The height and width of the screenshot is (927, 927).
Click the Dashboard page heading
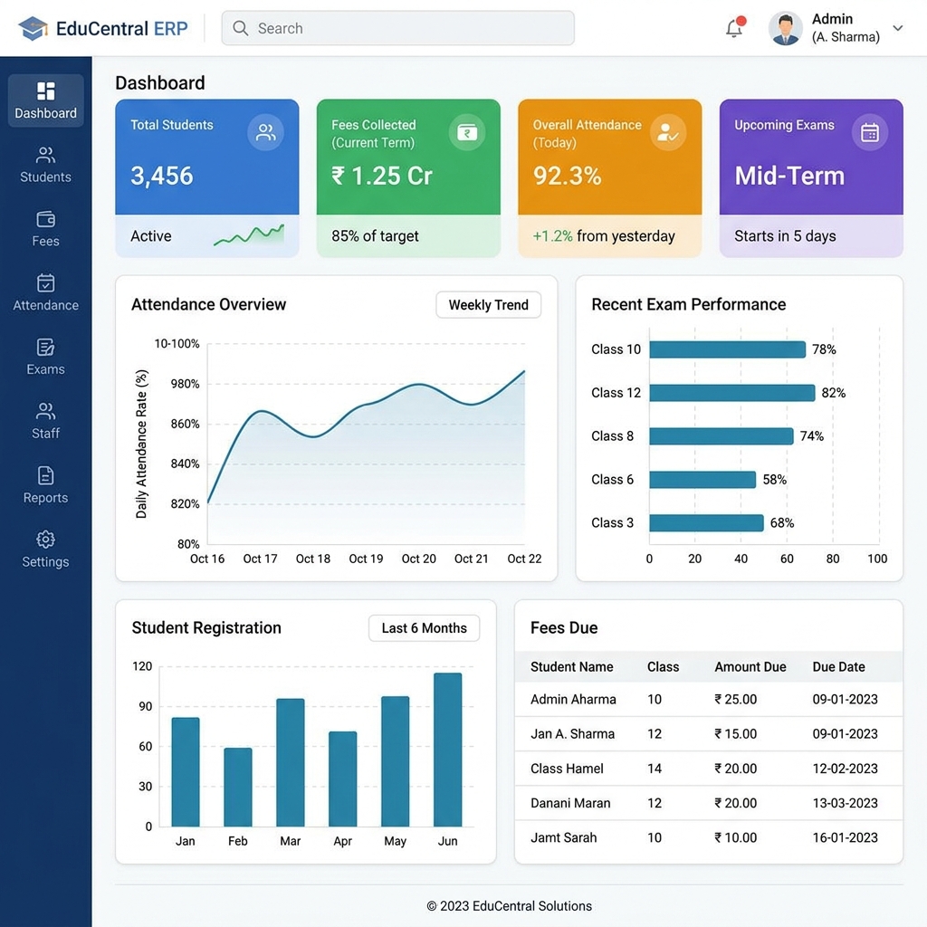pyautogui.click(x=159, y=82)
